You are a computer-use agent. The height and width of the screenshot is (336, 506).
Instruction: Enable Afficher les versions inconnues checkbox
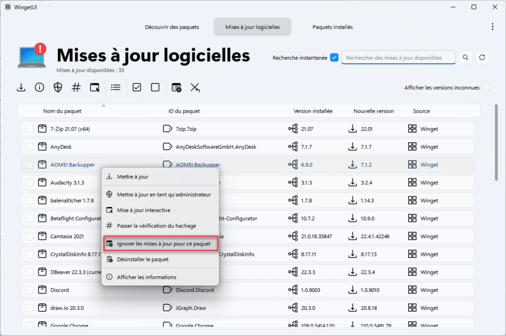486,87
